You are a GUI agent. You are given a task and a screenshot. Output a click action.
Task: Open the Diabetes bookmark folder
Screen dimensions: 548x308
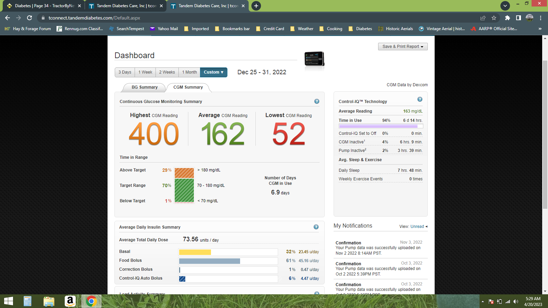click(x=360, y=29)
